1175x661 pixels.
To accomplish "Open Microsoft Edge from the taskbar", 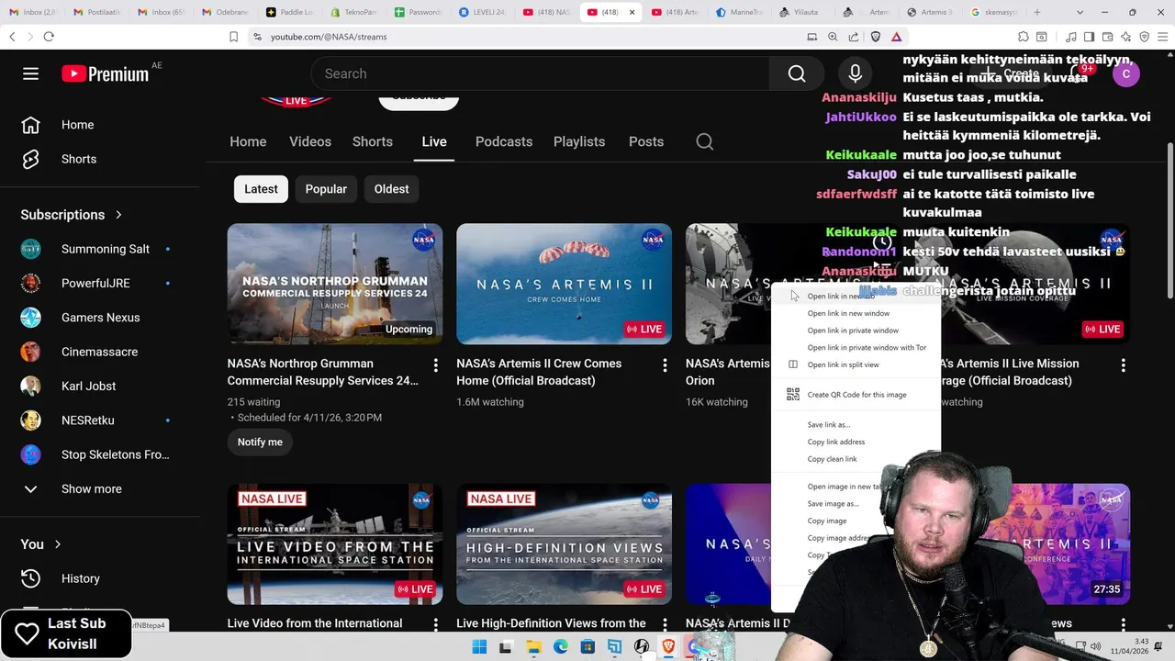I will click(x=560, y=647).
